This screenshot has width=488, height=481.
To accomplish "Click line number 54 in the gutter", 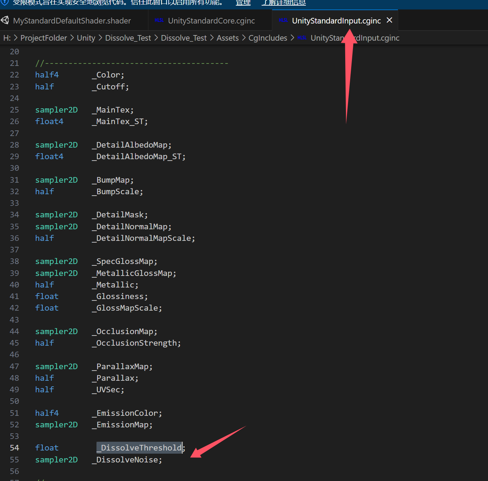I will (x=14, y=448).
